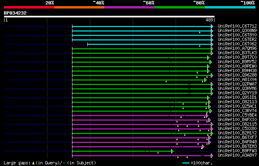The height and width of the screenshot is (166, 259).
Task: Click the arrowhead ending the UniRef100_B9T7C0 alignment
Action: coord(208,57)
